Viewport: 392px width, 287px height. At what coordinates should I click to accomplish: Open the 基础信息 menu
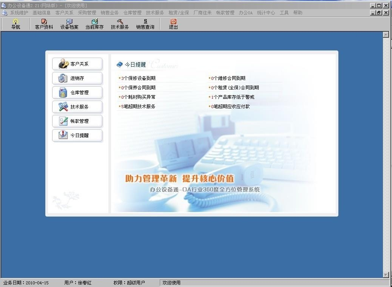(42, 12)
